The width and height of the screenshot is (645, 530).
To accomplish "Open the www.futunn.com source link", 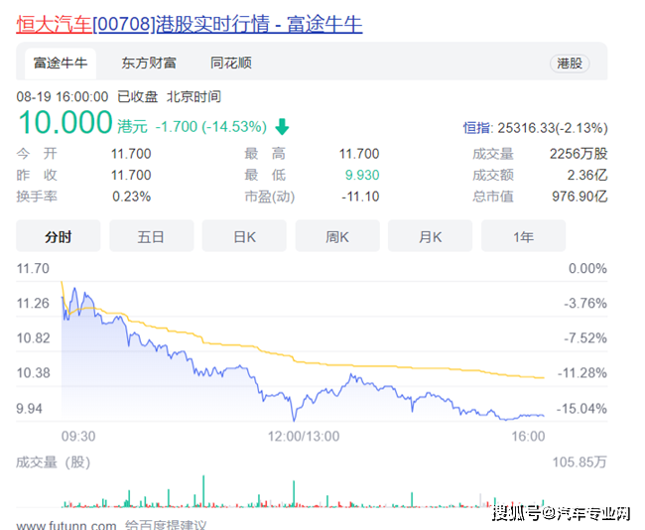I will 66,525.
